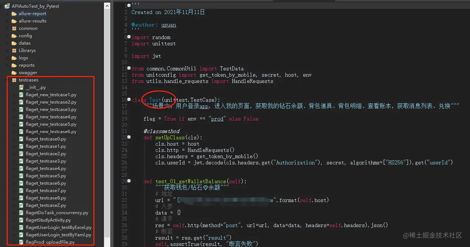Select flaget_testcase6.py in the tree
470x247 pixels.
click(46, 183)
